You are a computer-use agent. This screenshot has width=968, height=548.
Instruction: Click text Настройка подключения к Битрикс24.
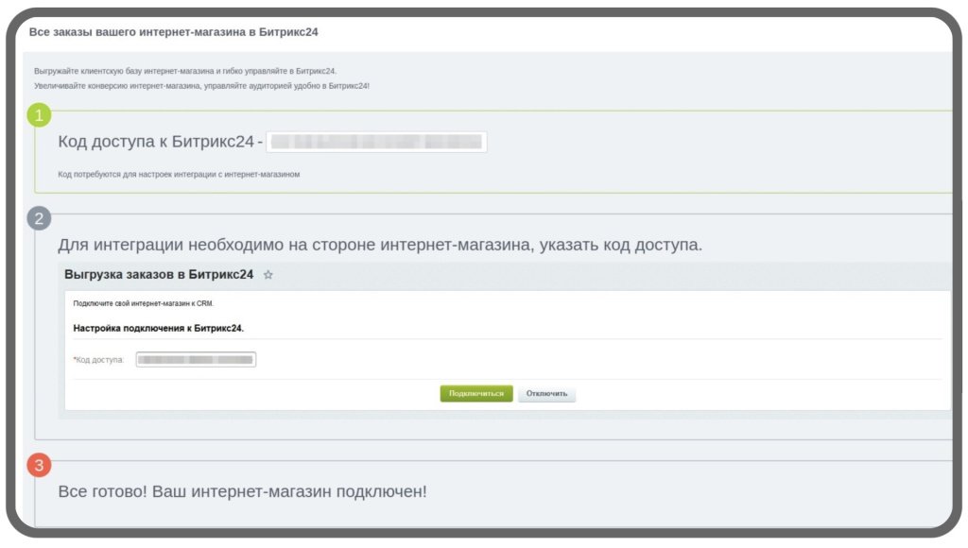(x=158, y=328)
